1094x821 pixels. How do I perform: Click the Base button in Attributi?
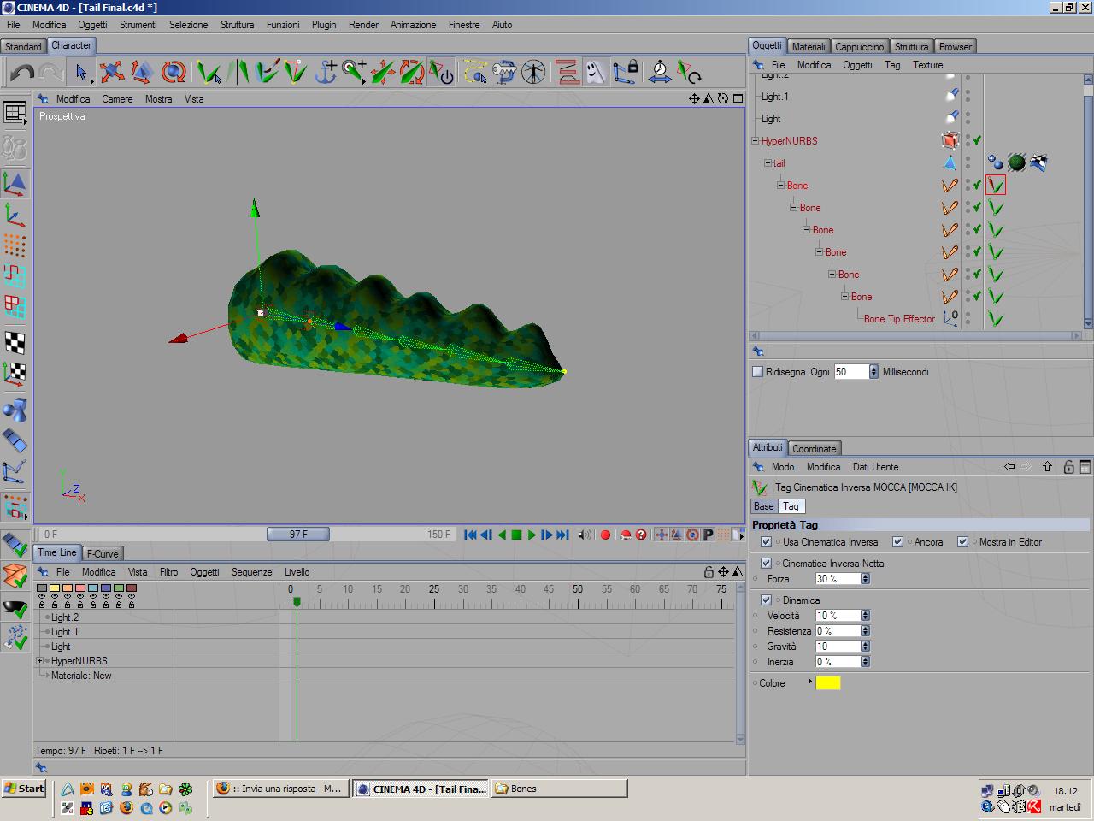coord(764,506)
